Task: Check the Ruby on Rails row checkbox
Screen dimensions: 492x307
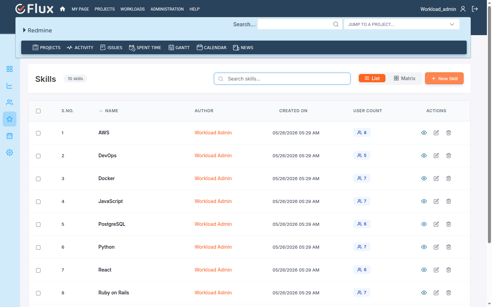Action: pos(38,293)
